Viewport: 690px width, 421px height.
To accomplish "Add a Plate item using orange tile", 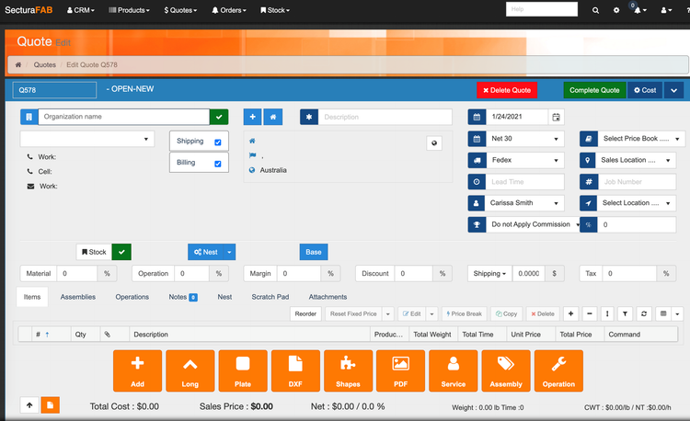I will (x=243, y=370).
